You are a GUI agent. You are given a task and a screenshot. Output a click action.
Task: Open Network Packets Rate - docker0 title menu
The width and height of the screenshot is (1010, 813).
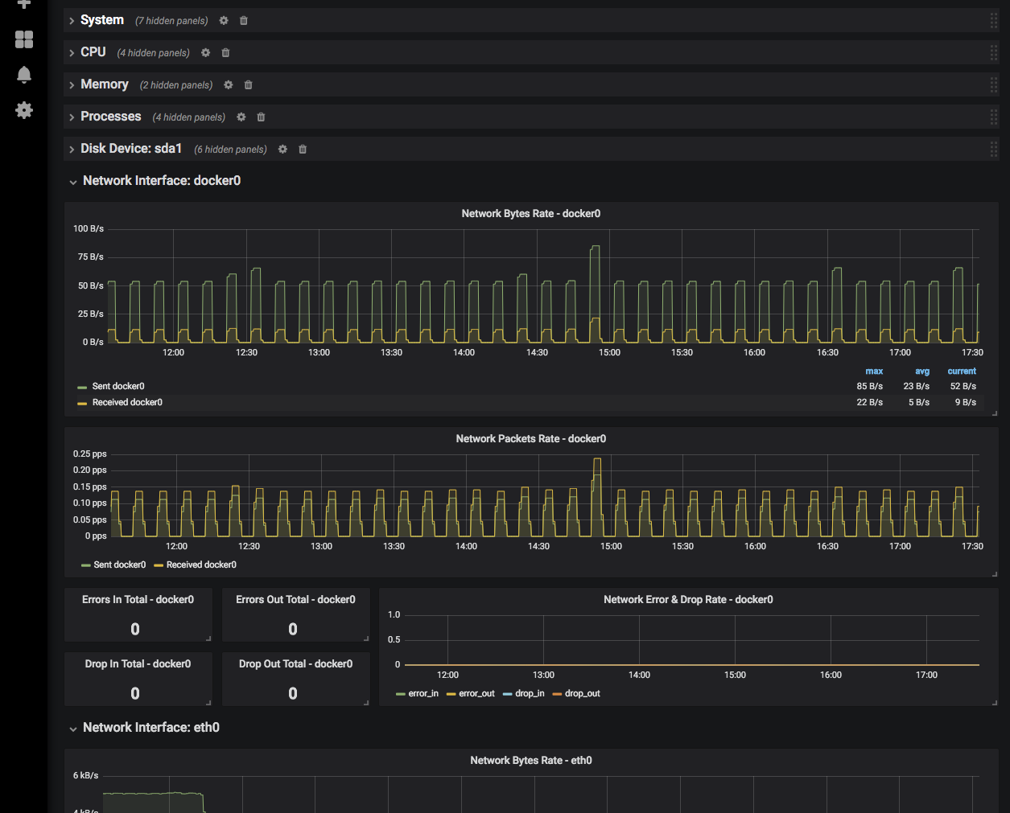(x=530, y=439)
